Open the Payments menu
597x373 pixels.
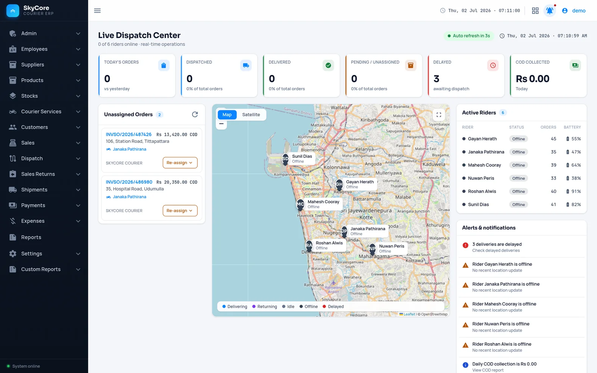point(44,206)
